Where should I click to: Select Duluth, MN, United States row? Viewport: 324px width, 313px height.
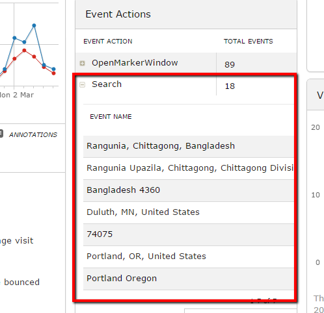click(x=189, y=212)
